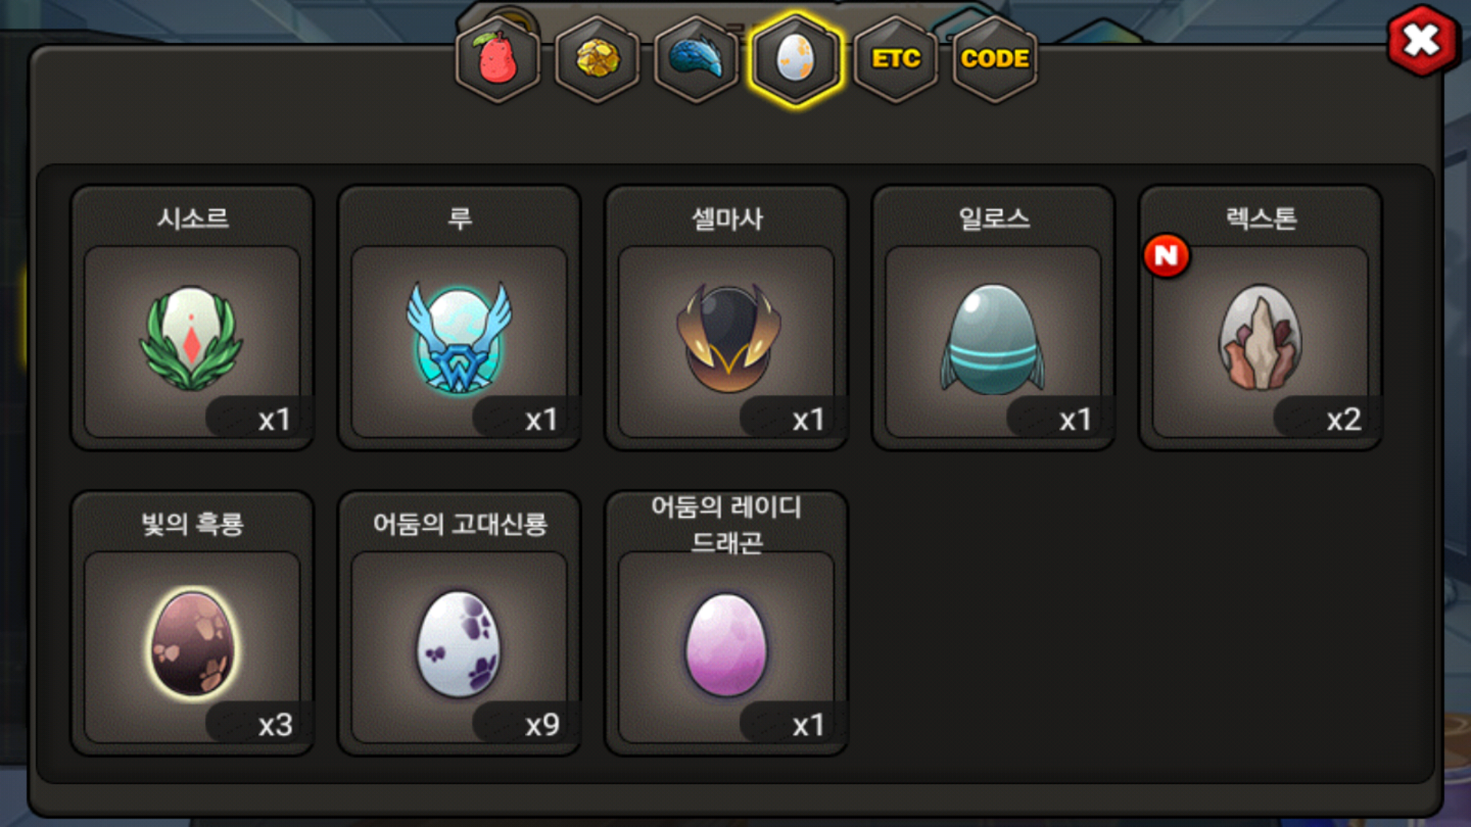Select the 일로스 teal striped egg

point(993,339)
